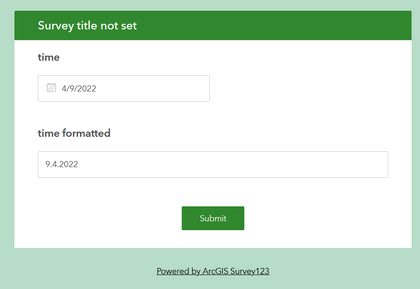The width and height of the screenshot is (420, 289).
Task: Click Powered by text in the footer
Action: coord(178,271)
